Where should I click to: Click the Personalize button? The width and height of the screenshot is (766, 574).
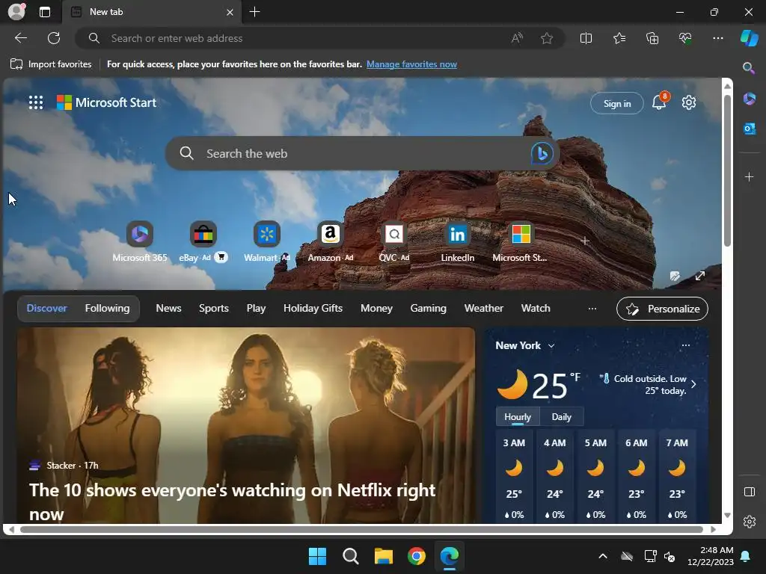(662, 309)
